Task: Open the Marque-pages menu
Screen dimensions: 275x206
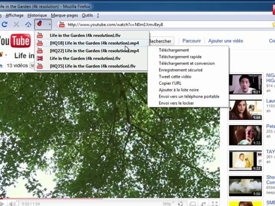Action: pos(64,15)
